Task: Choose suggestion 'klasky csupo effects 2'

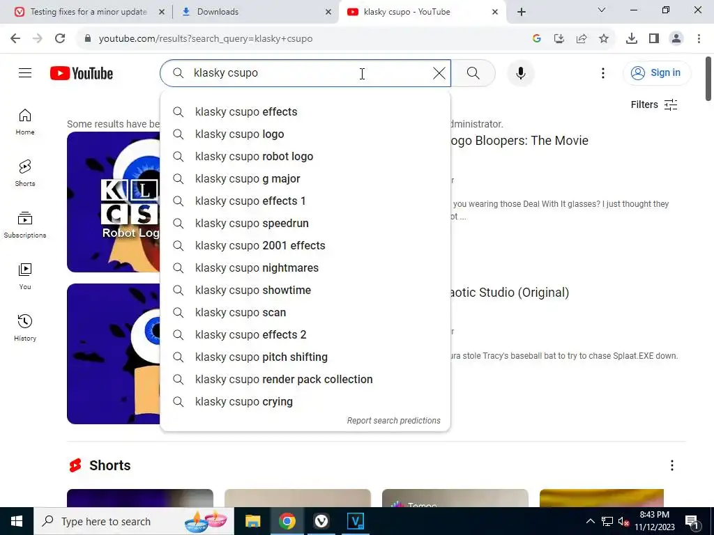Action: click(x=305, y=334)
